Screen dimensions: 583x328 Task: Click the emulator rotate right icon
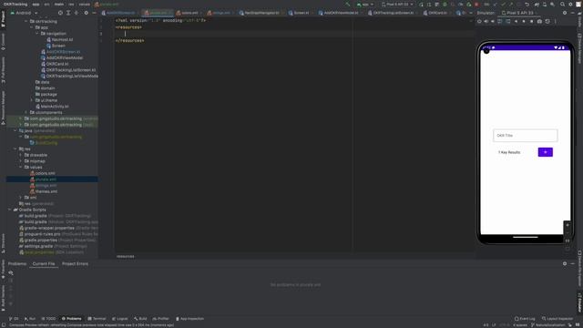[508, 22]
